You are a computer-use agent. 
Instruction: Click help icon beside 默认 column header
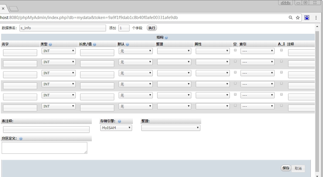point(127,45)
